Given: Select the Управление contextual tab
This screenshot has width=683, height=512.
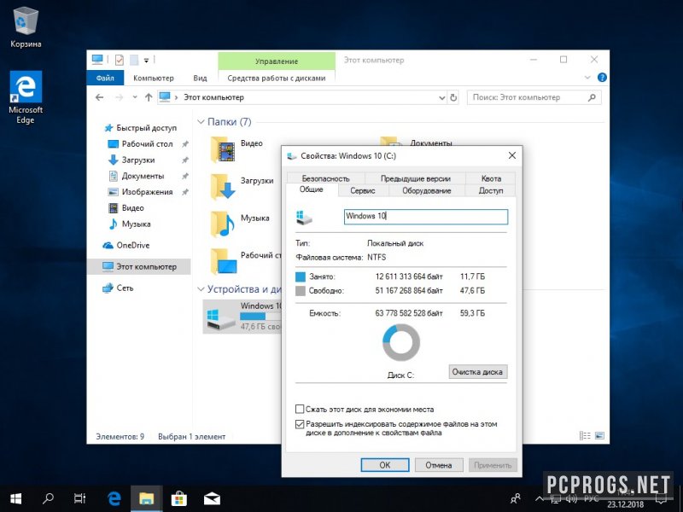Looking at the screenshot, I should [x=277, y=61].
